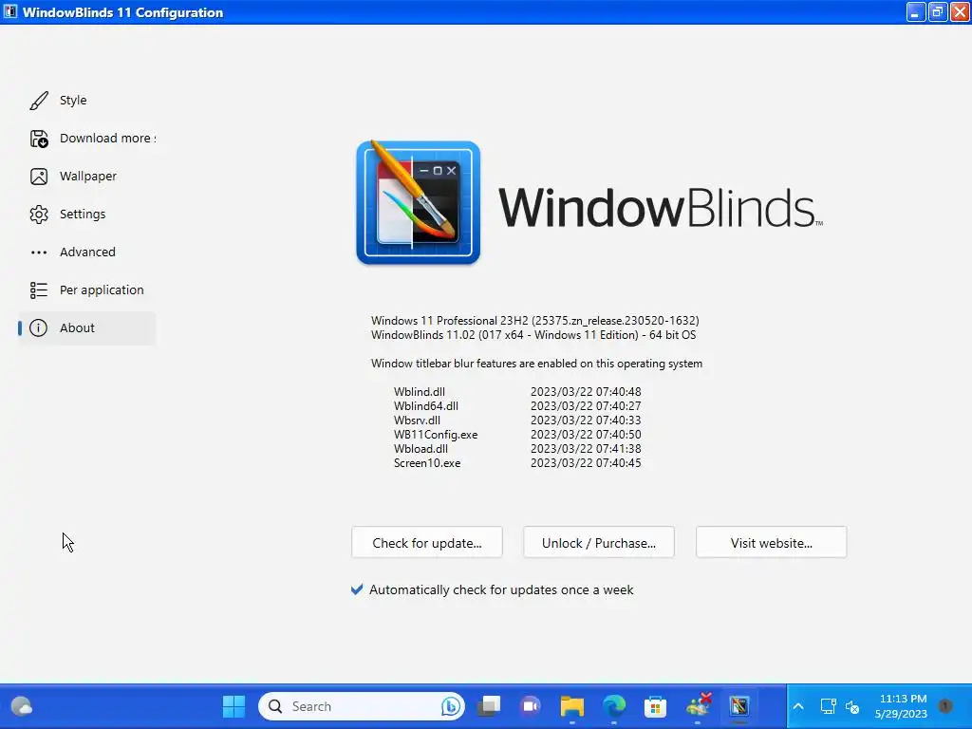Click the WB11Config.exe file name
Image resolution: width=972 pixels, height=729 pixels.
436,435
